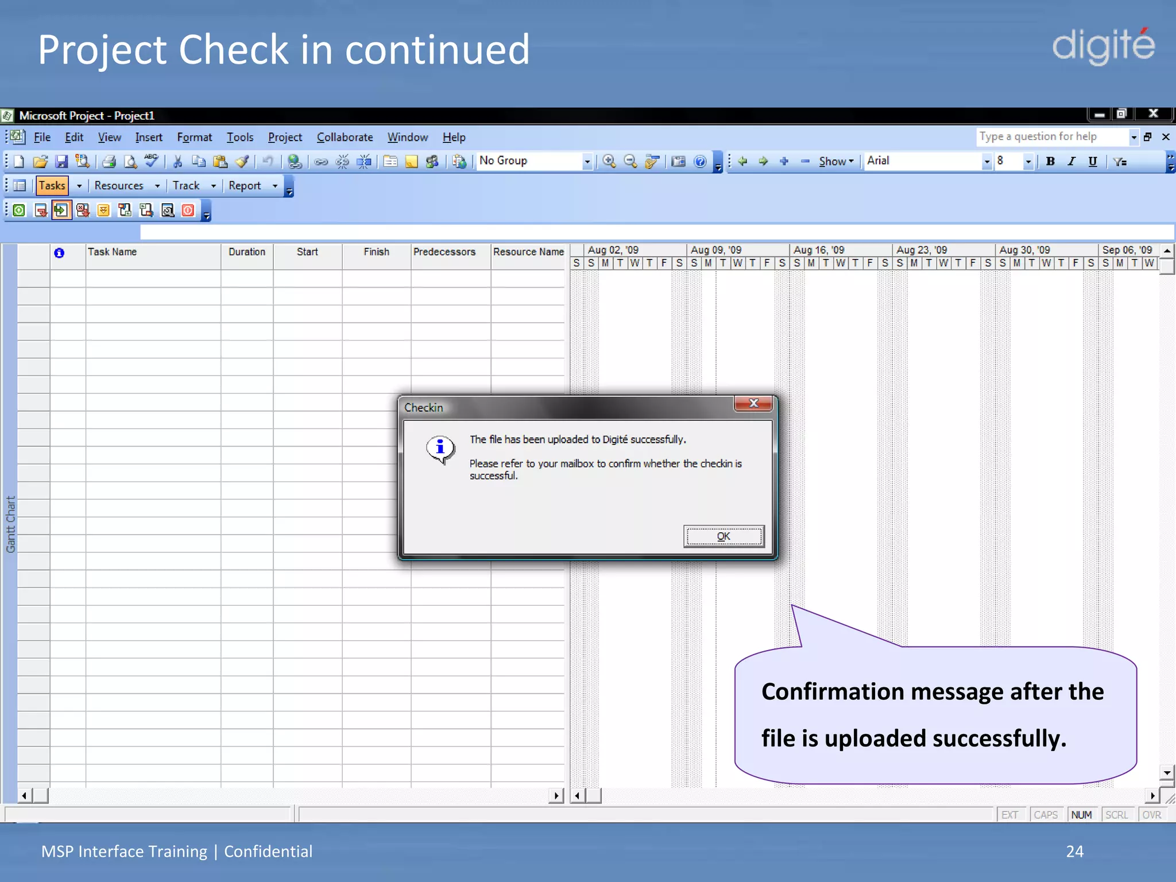Click the Print icon
The image size is (1176, 882).
[109, 161]
